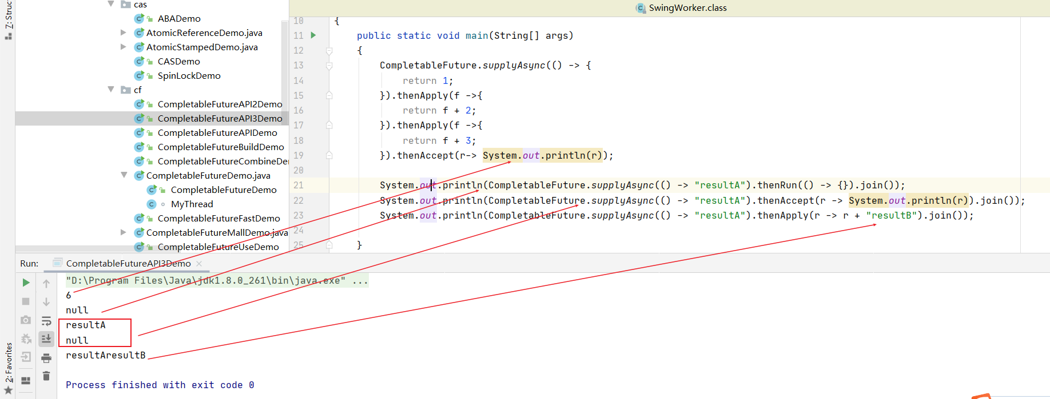Click the '6' output line in console
The height and width of the screenshot is (399, 1050).
coord(69,295)
